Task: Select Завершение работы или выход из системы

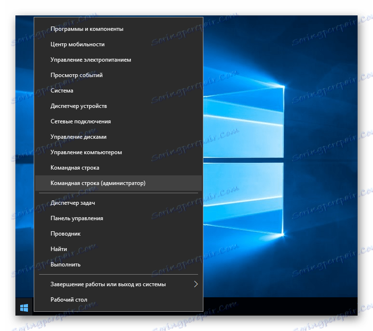Action: pyautogui.click(x=119, y=284)
